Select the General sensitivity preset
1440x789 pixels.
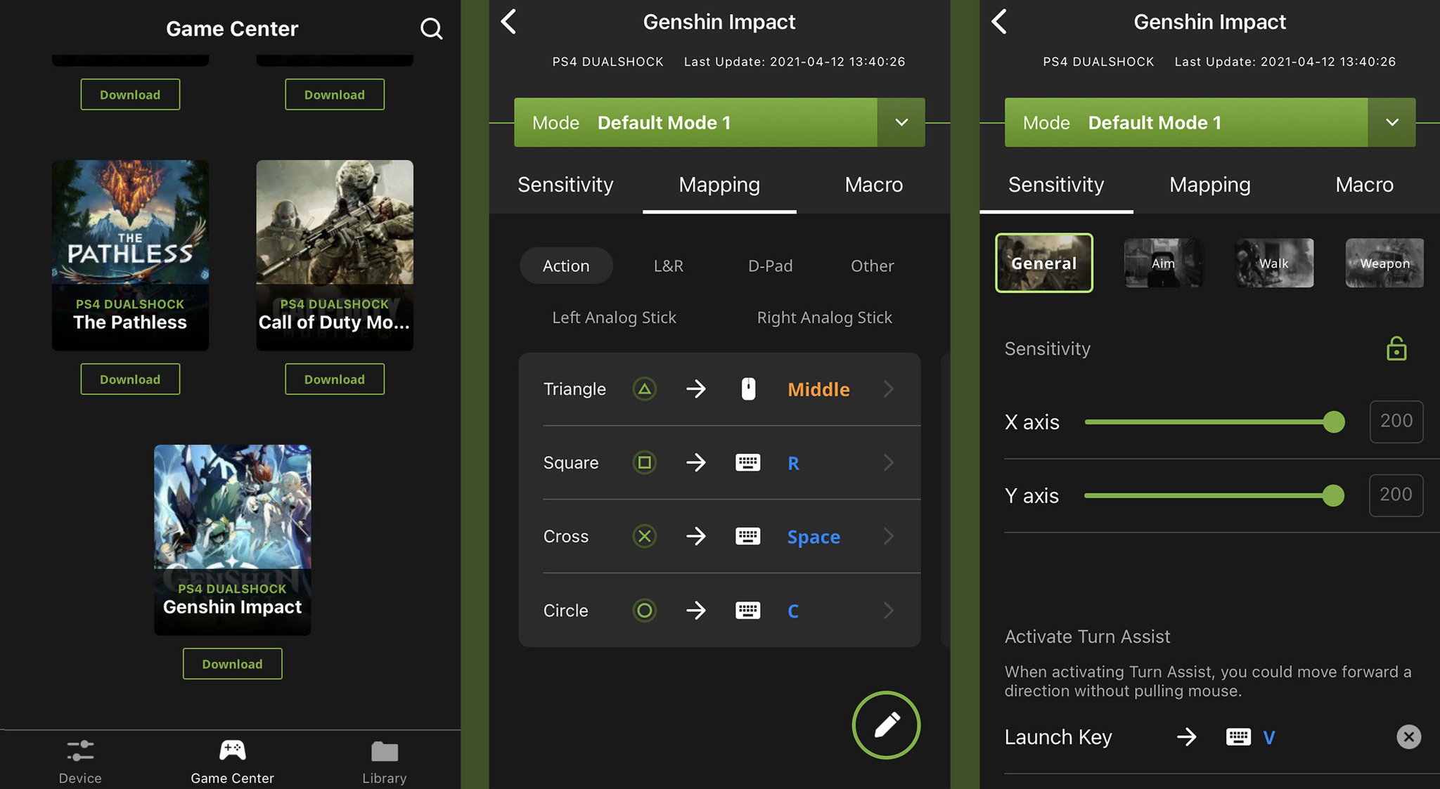(1044, 263)
